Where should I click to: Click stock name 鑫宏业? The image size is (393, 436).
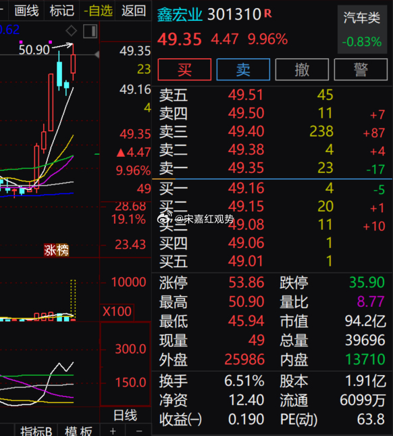point(179,14)
